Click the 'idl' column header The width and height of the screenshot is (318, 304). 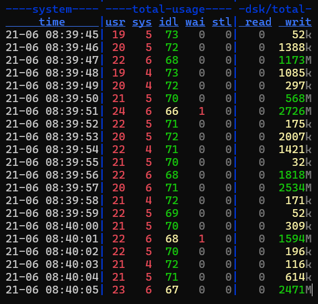[169, 22]
